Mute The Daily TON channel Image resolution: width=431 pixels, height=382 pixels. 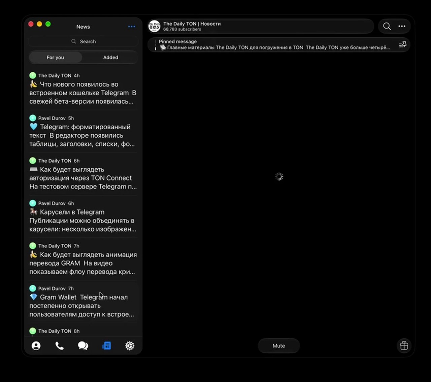[x=279, y=346]
